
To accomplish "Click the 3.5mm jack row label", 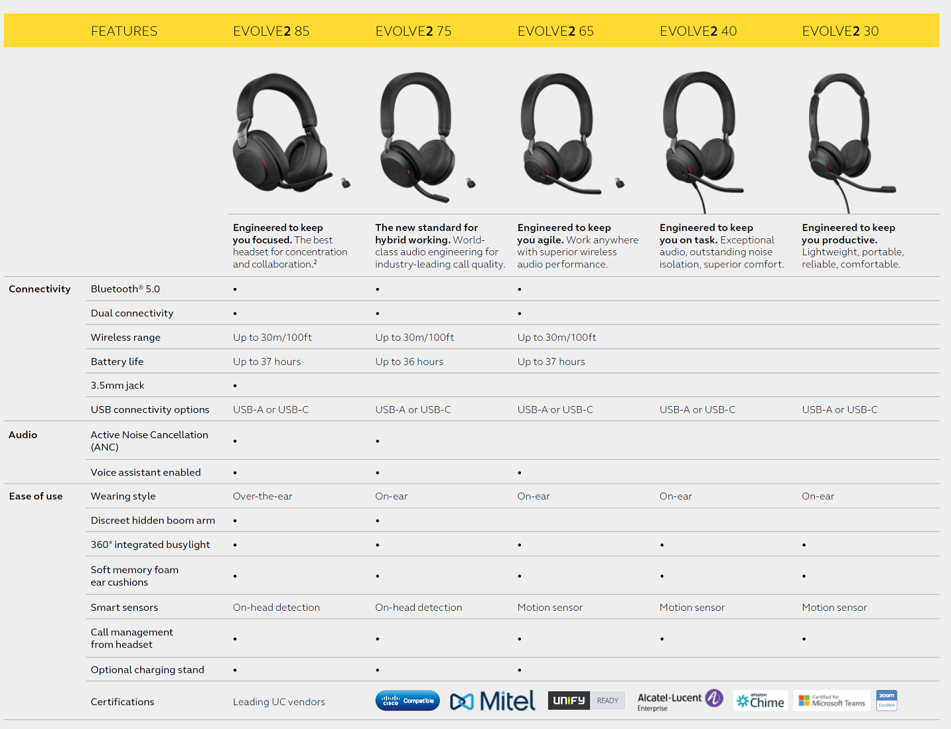I will click(118, 386).
